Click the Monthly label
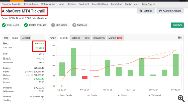The width and height of the screenshot is (188, 105). (x=7, y=58)
